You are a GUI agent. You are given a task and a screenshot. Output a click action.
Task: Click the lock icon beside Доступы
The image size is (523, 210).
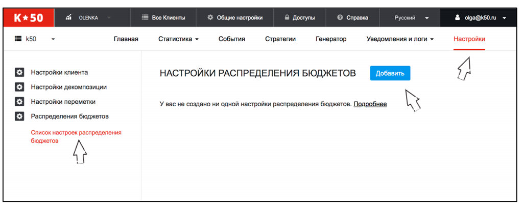click(x=287, y=18)
